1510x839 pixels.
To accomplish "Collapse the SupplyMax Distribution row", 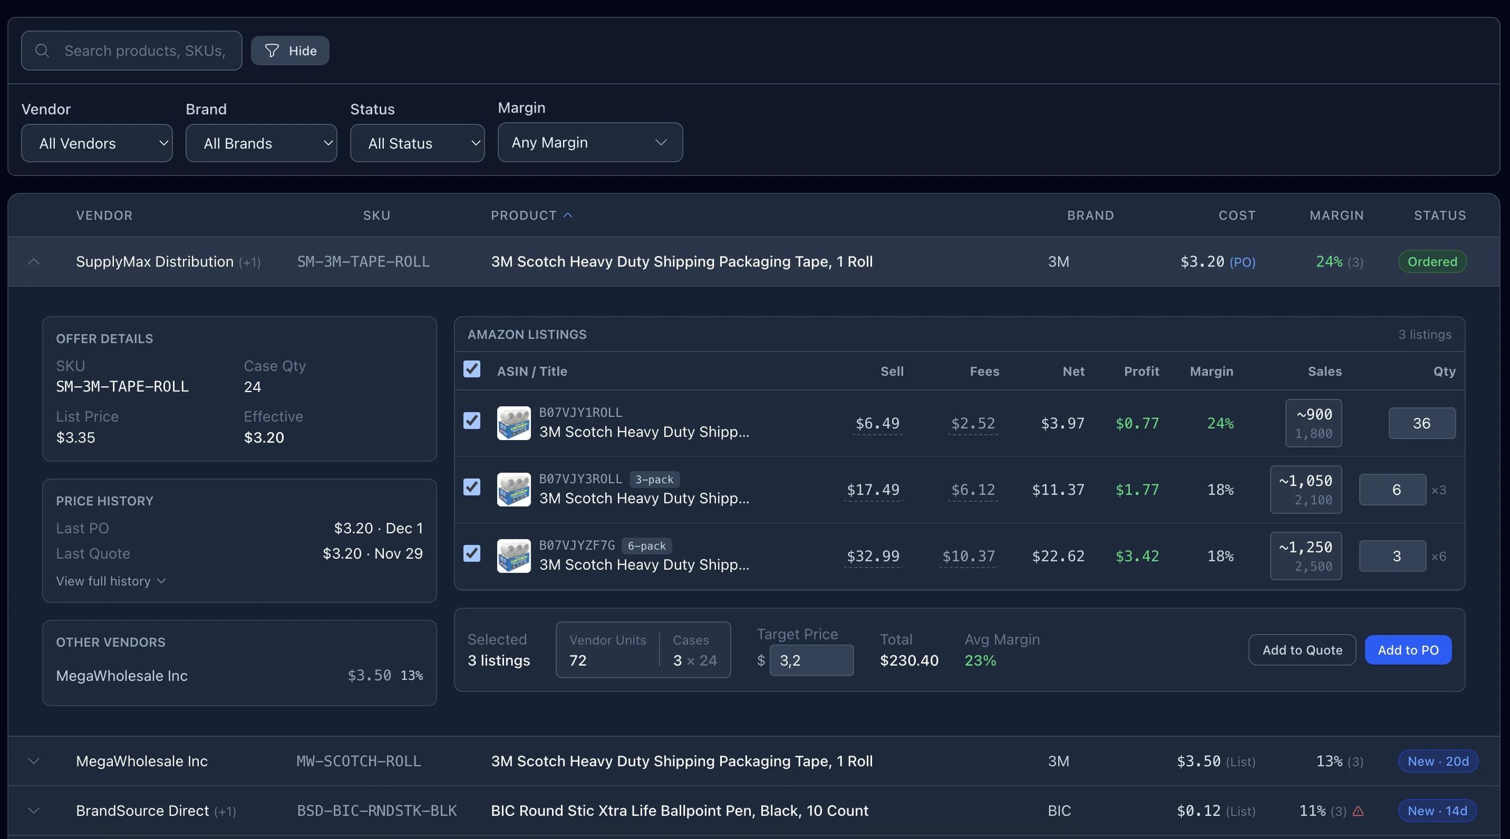I will (33, 261).
